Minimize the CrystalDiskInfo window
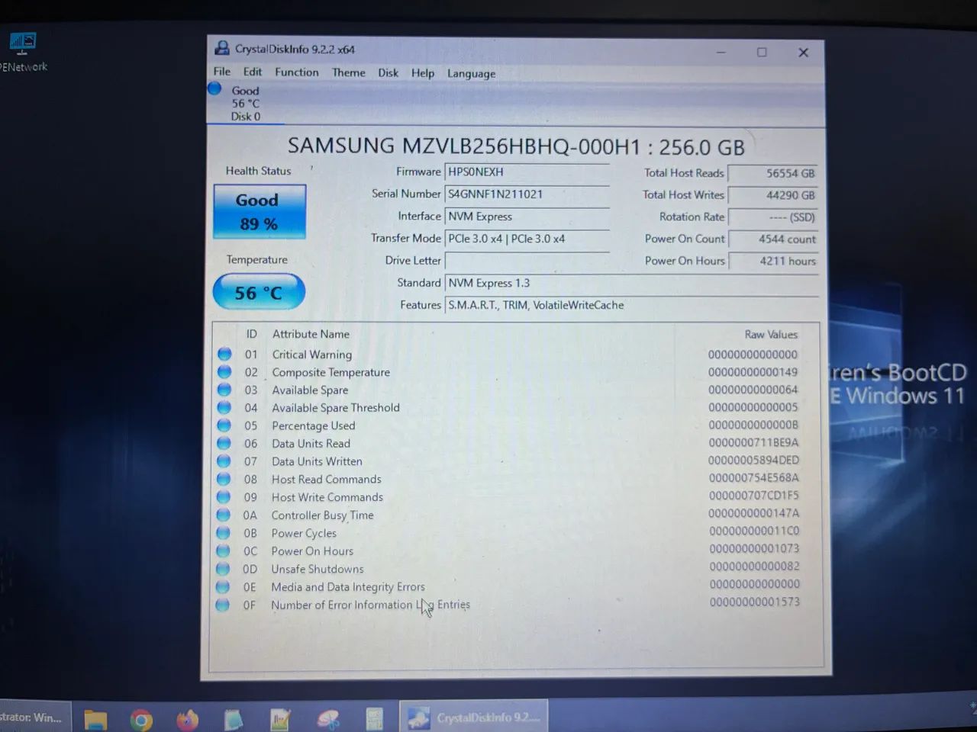 click(721, 52)
